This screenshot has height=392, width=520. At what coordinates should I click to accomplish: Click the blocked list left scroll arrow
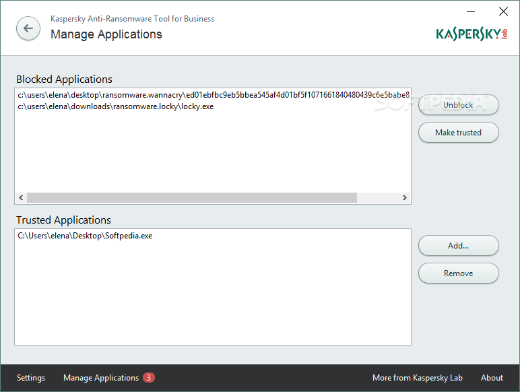coord(21,197)
